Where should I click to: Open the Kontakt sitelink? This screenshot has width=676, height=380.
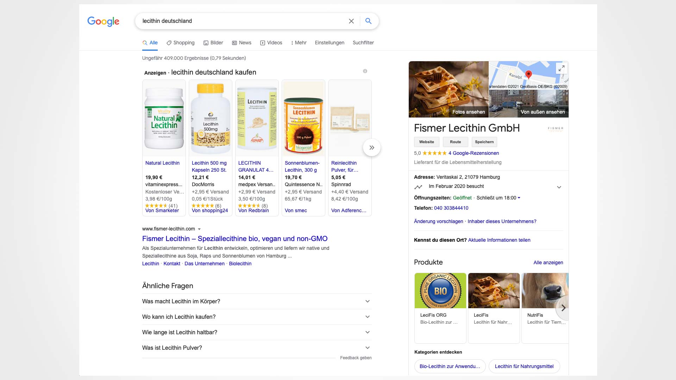click(172, 264)
